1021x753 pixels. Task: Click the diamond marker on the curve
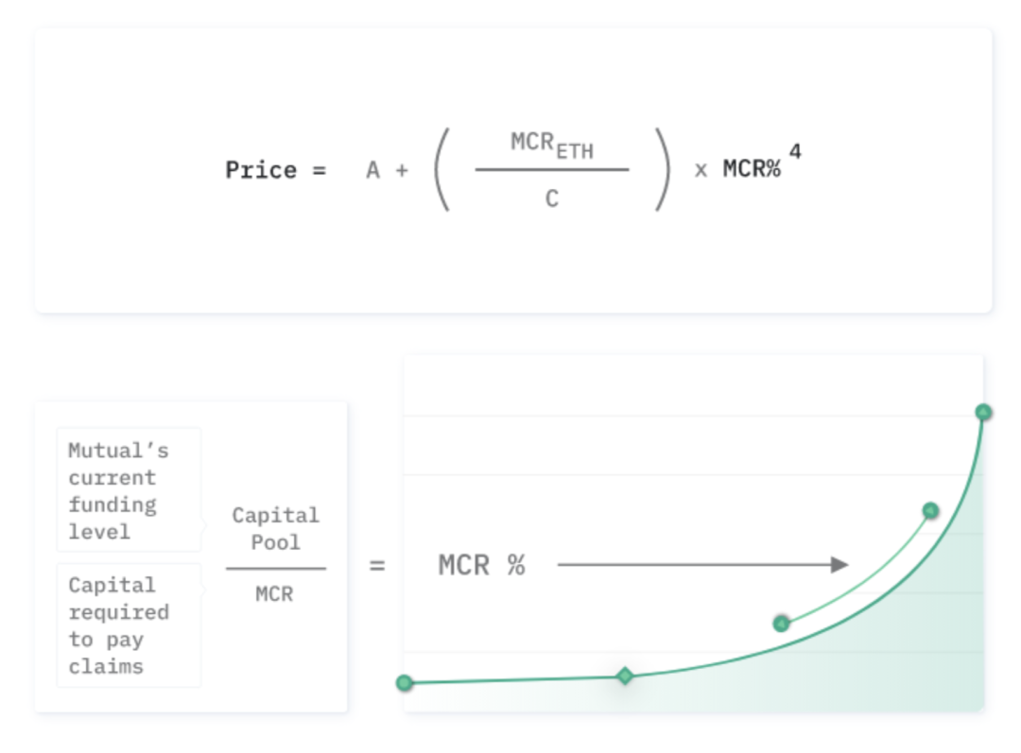(x=625, y=676)
